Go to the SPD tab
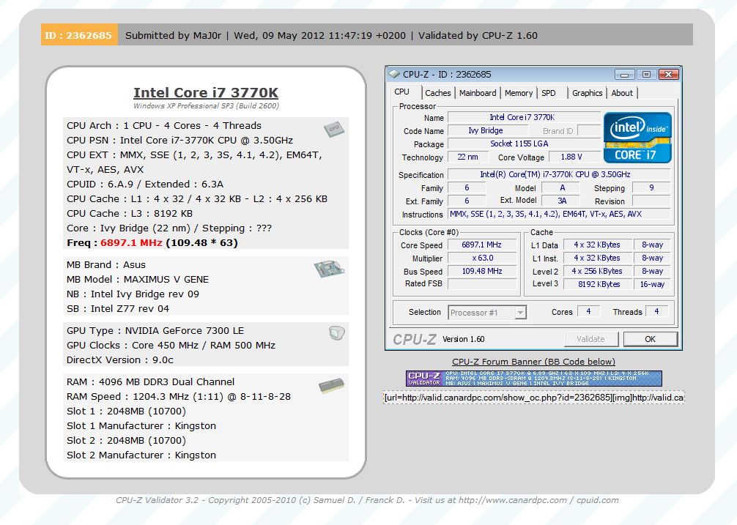The width and height of the screenshot is (737, 525). [549, 93]
